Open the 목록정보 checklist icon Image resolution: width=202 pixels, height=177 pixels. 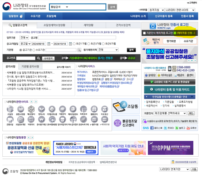(x=83, y=109)
